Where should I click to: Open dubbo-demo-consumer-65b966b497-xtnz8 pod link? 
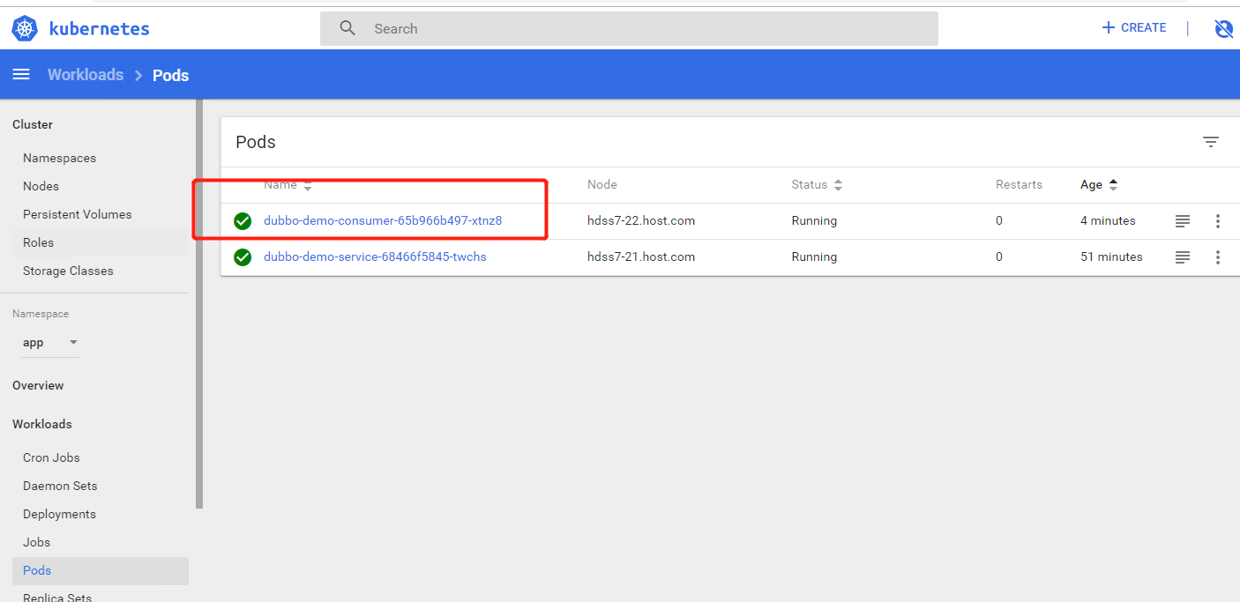(383, 221)
